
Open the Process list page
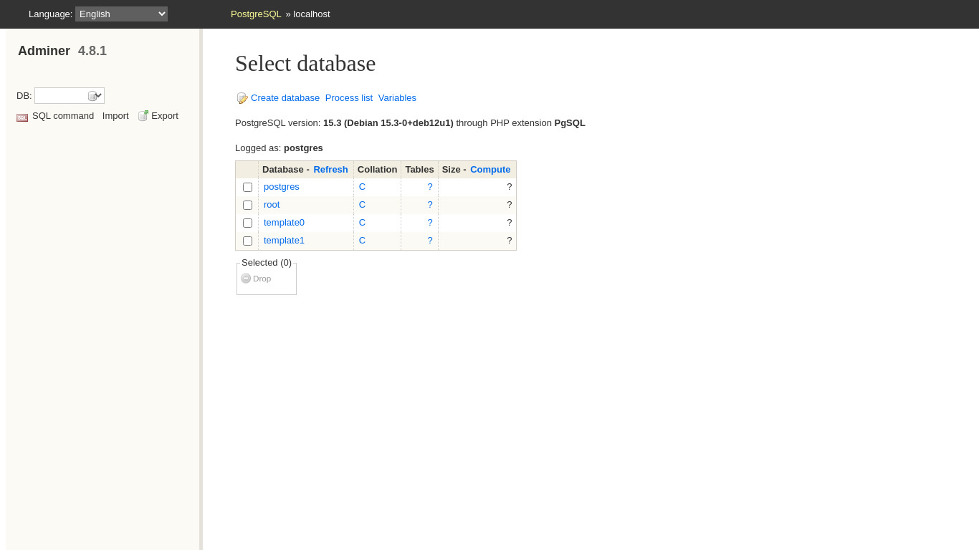tap(348, 97)
